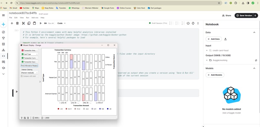
Task: Click the upload data icon
Action: click(x=225, y=39)
